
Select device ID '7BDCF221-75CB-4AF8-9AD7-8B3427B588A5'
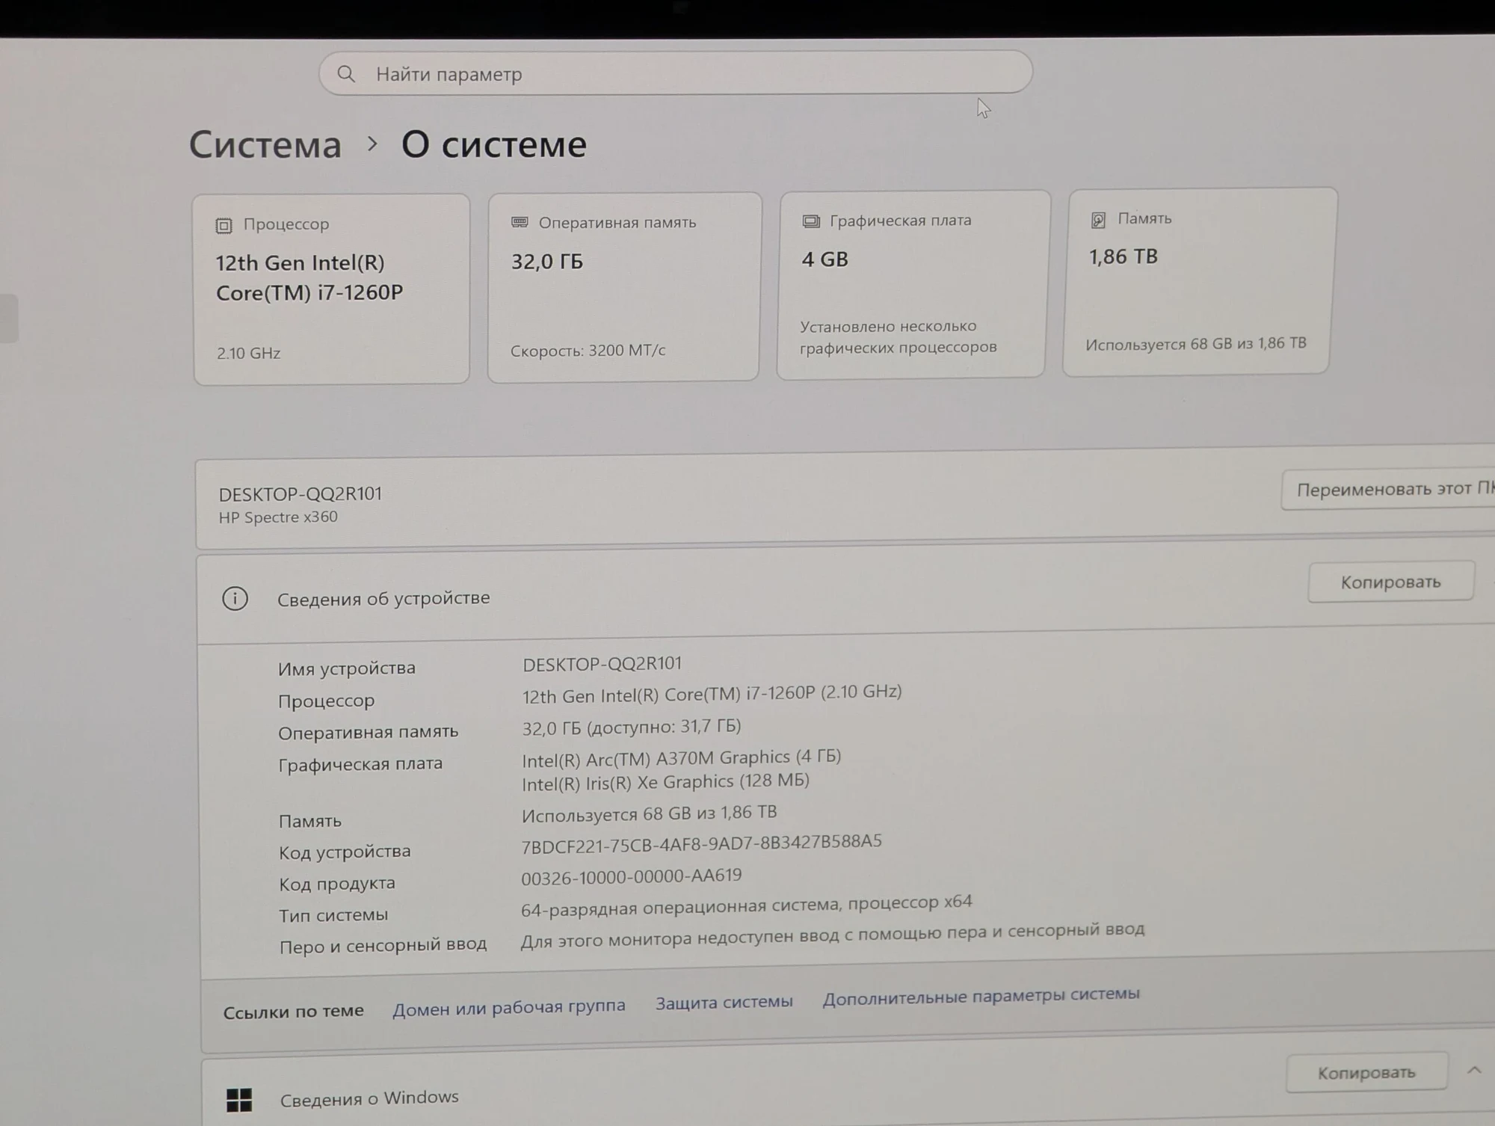coord(701,844)
